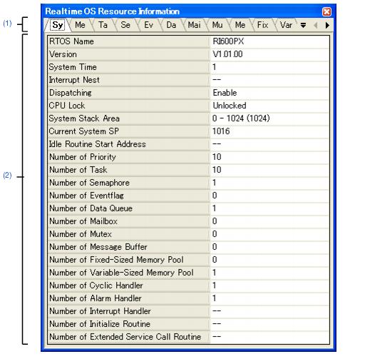Image resolution: width=365 pixels, height=364 pixels.
Task: Click the System Stack Area value
Action: (x=241, y=118)
